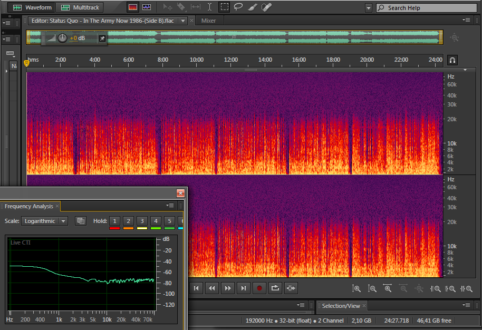This screenshot has height=330, width=482.
Task: Select the Lasso Selection tool
Action: coord(238,7)
